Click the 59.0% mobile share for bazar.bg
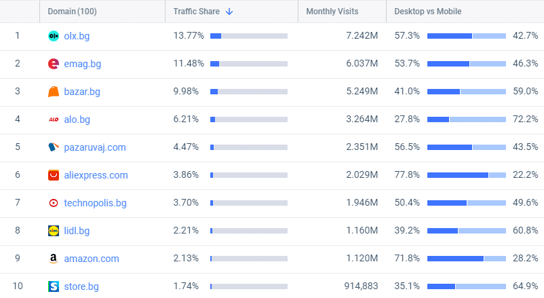Viewport: 544px width, 298px height. 525,92
